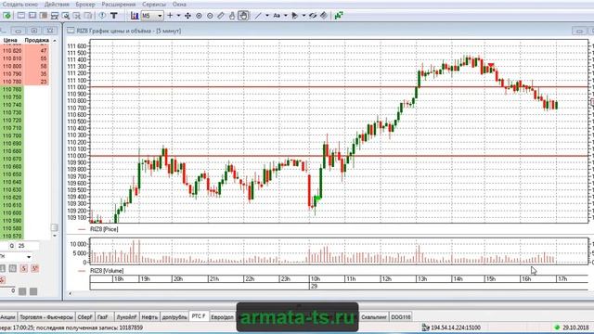Toggle the active grab hand tool
The image size is (594, 334).
(243, 16)
